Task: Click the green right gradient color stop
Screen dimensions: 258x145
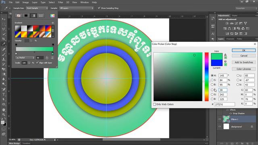Action: 52,54
